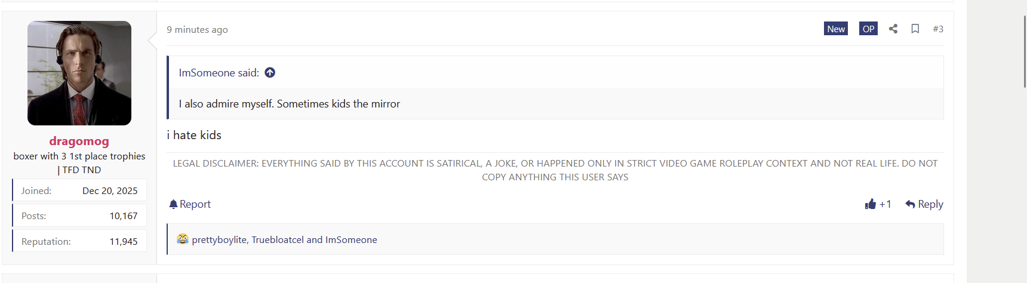Open post number #3 permalink

(x=938, y=29)
